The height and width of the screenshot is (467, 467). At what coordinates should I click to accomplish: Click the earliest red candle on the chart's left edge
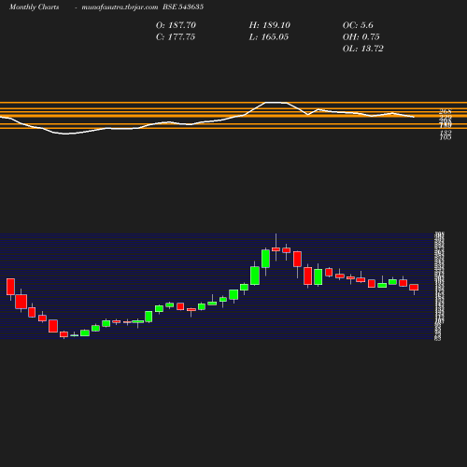(10, 287)
